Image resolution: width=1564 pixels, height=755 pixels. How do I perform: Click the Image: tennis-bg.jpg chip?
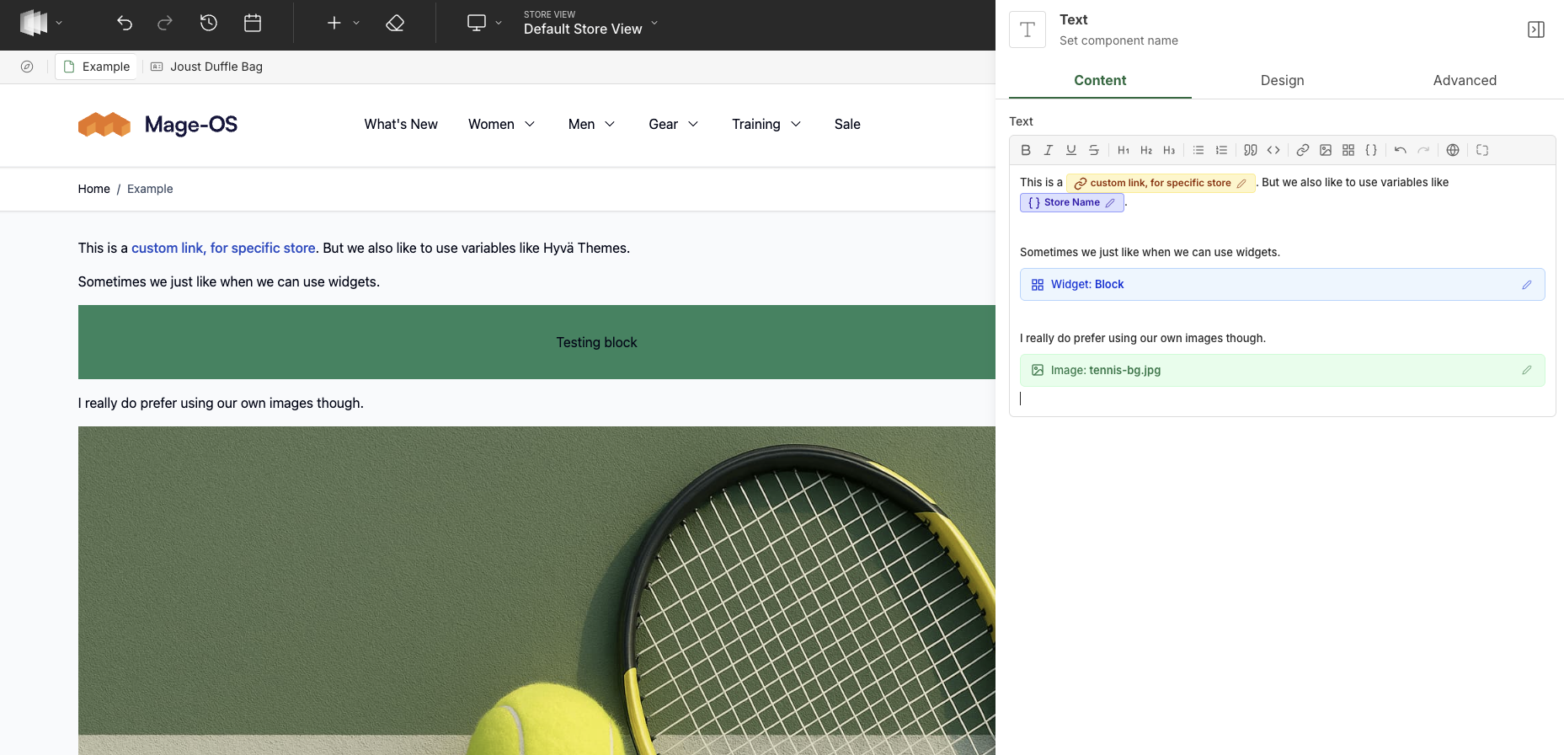coord(1282,371)
